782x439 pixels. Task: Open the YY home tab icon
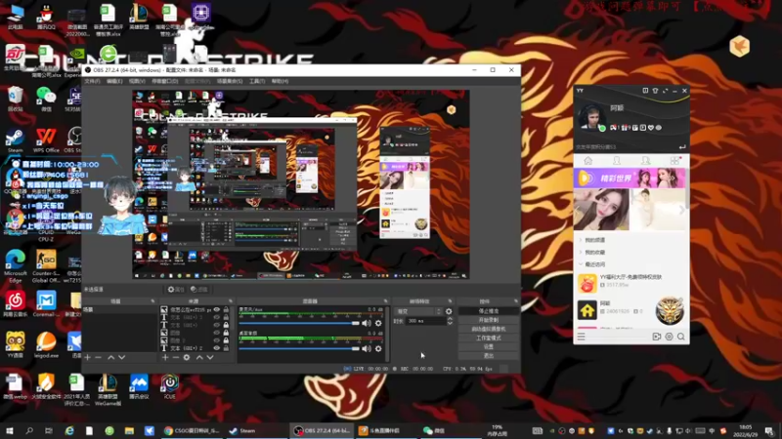point(588,161)
